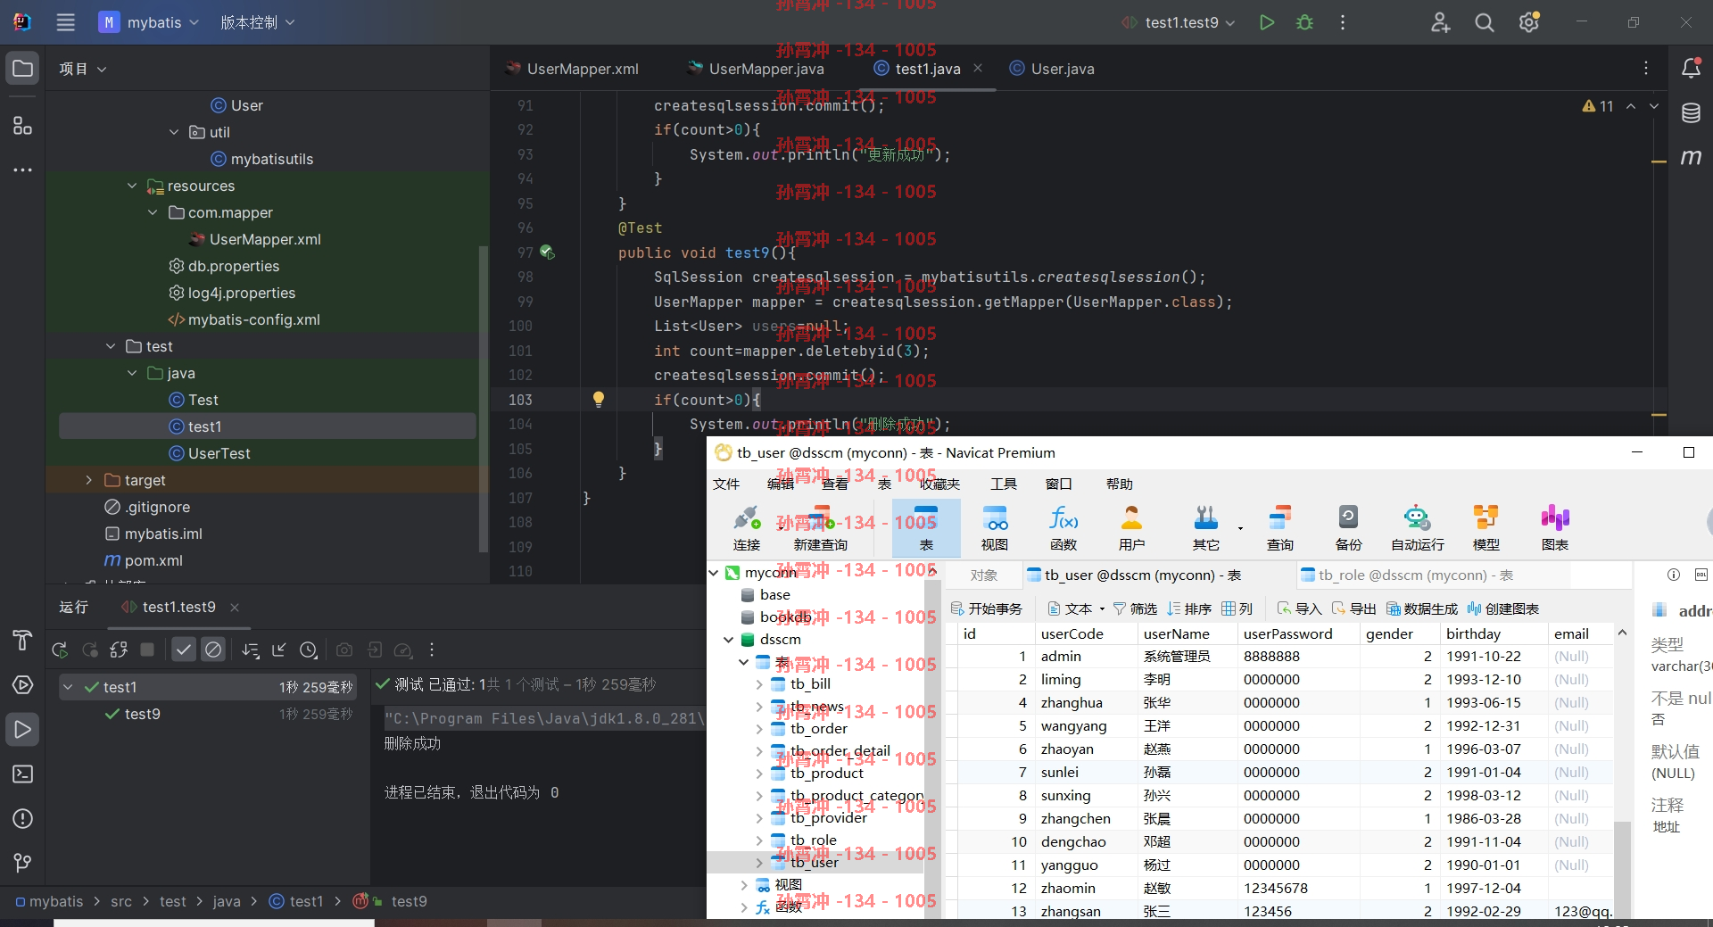The width and height of the screenshot is (1713, 927).
Task: Switch to tb_role table tab in Navicat
Action: pos(1407,575)
